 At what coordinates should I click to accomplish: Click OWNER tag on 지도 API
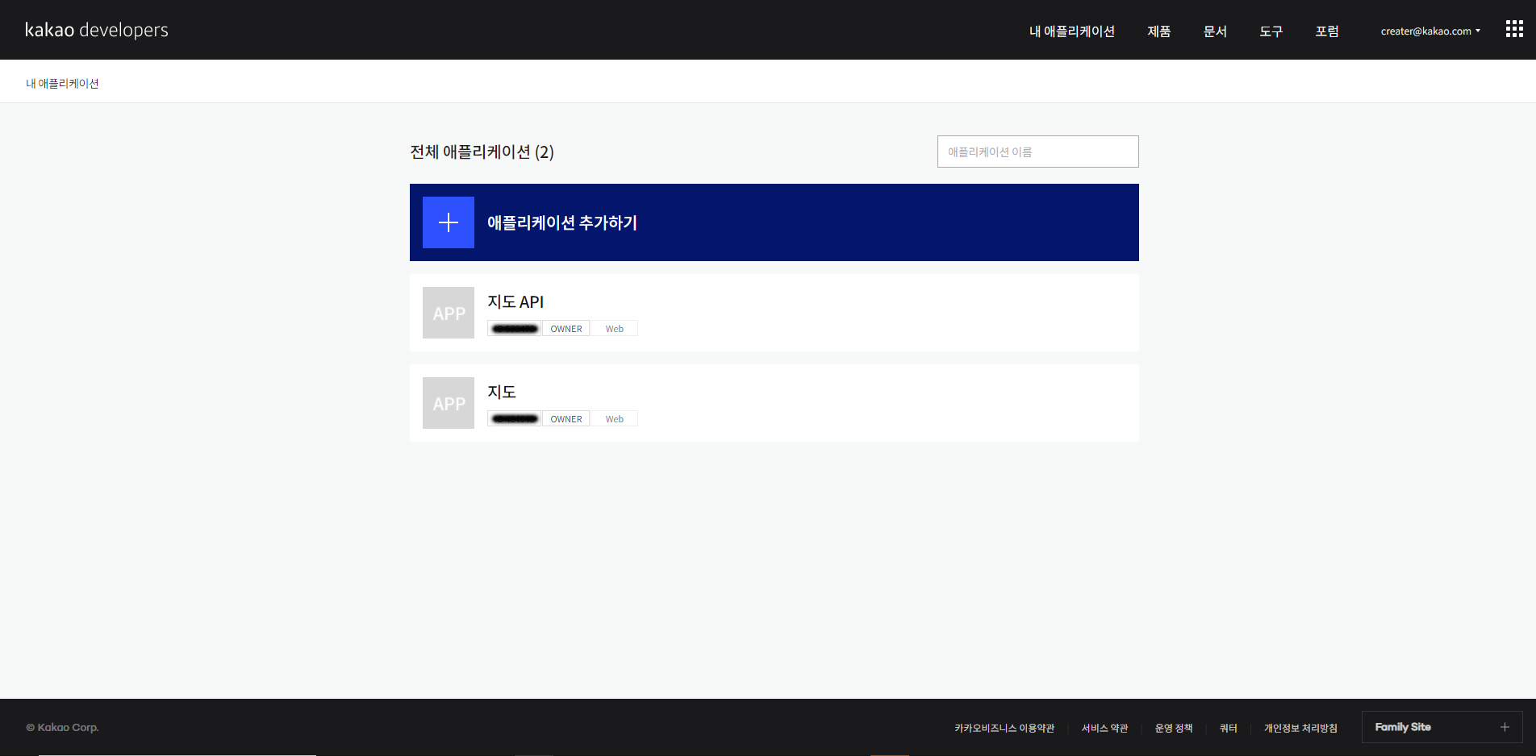pos(566,329)
